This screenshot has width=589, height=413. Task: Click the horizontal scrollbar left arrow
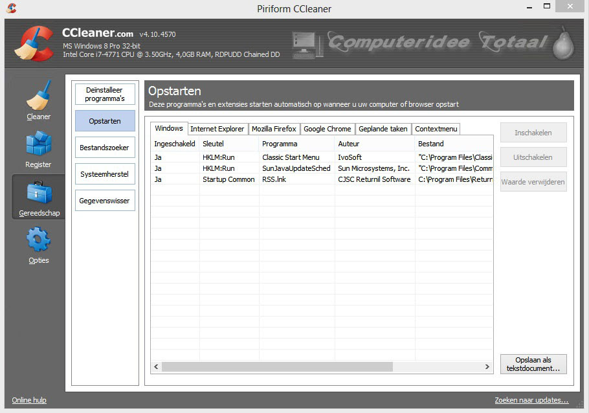click(156, 366)
